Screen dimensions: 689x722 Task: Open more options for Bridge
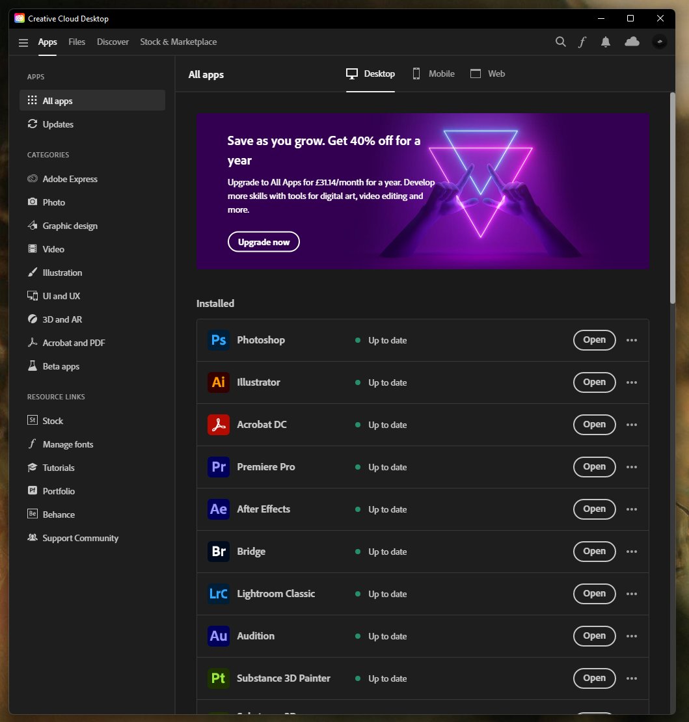[x=632, y=552]
